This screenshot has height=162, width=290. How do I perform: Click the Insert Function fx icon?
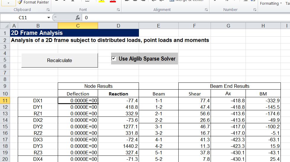click(78, 18)
